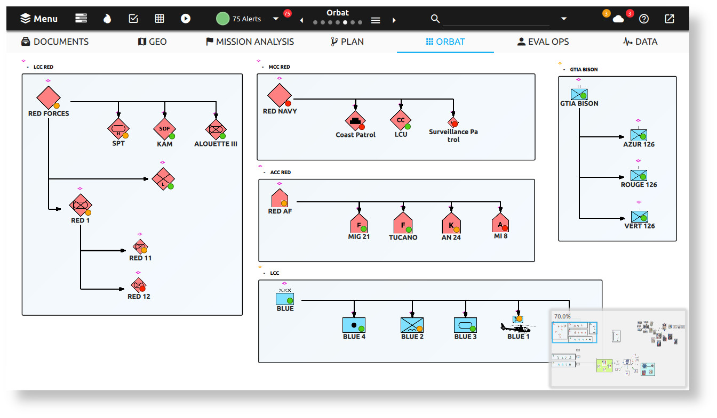Collapse the LCC RED group
This screenshot has width=717, height=418.
tap(28, 68)
